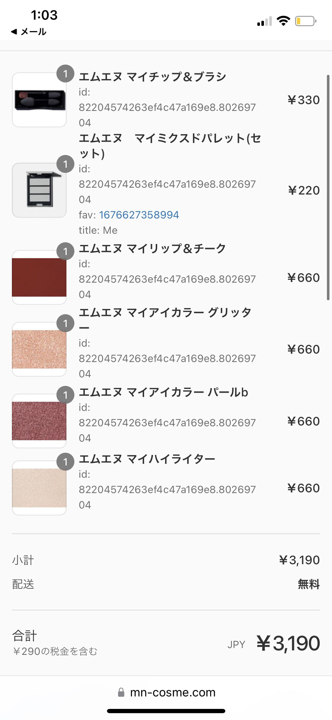Open the chip & brush product thumbnail
The width and height of the screenshot is (332, 720).
point(39,100)
